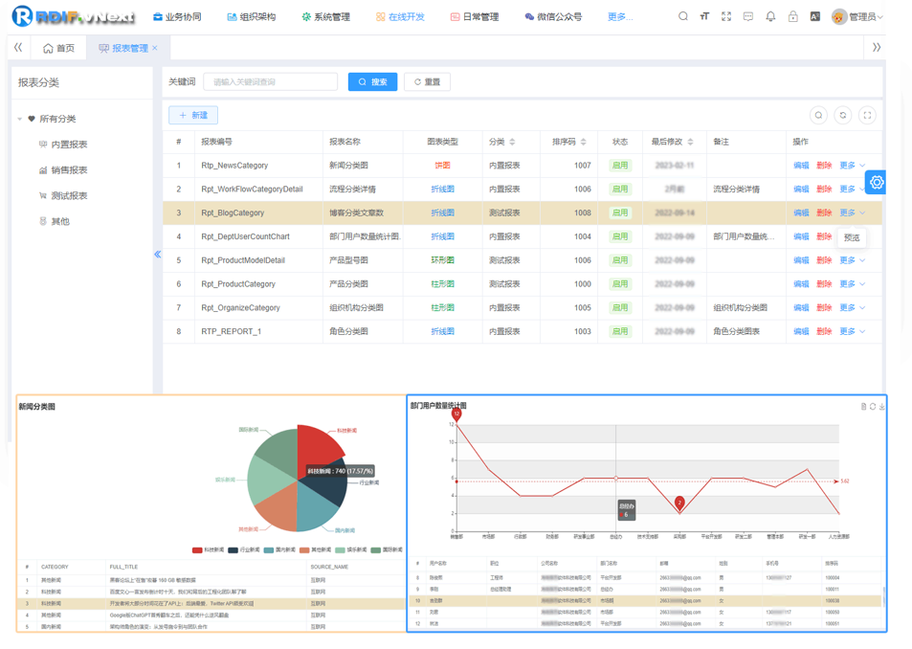Close the 报表管理 tab
The width and height of the screenshot is (912, 649).
click(155, 48)
